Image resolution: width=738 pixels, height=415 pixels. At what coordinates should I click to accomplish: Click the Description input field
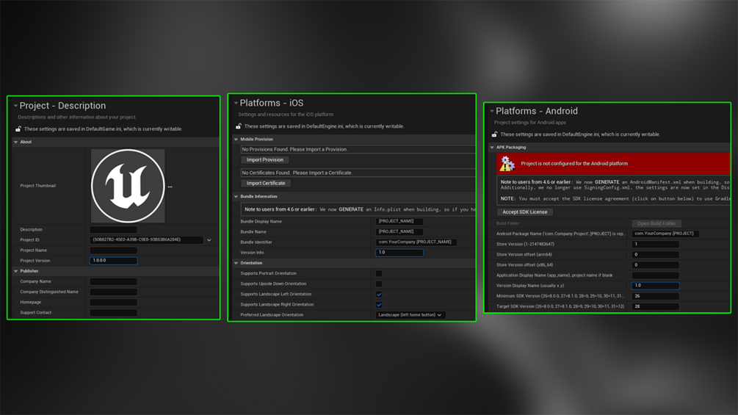[x=113, y=230]
